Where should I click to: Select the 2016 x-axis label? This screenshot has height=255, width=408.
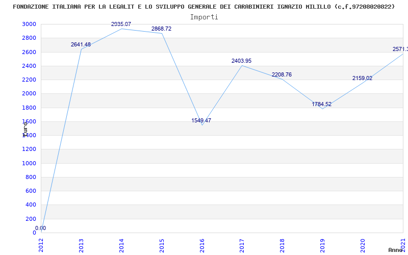[202, 246]
